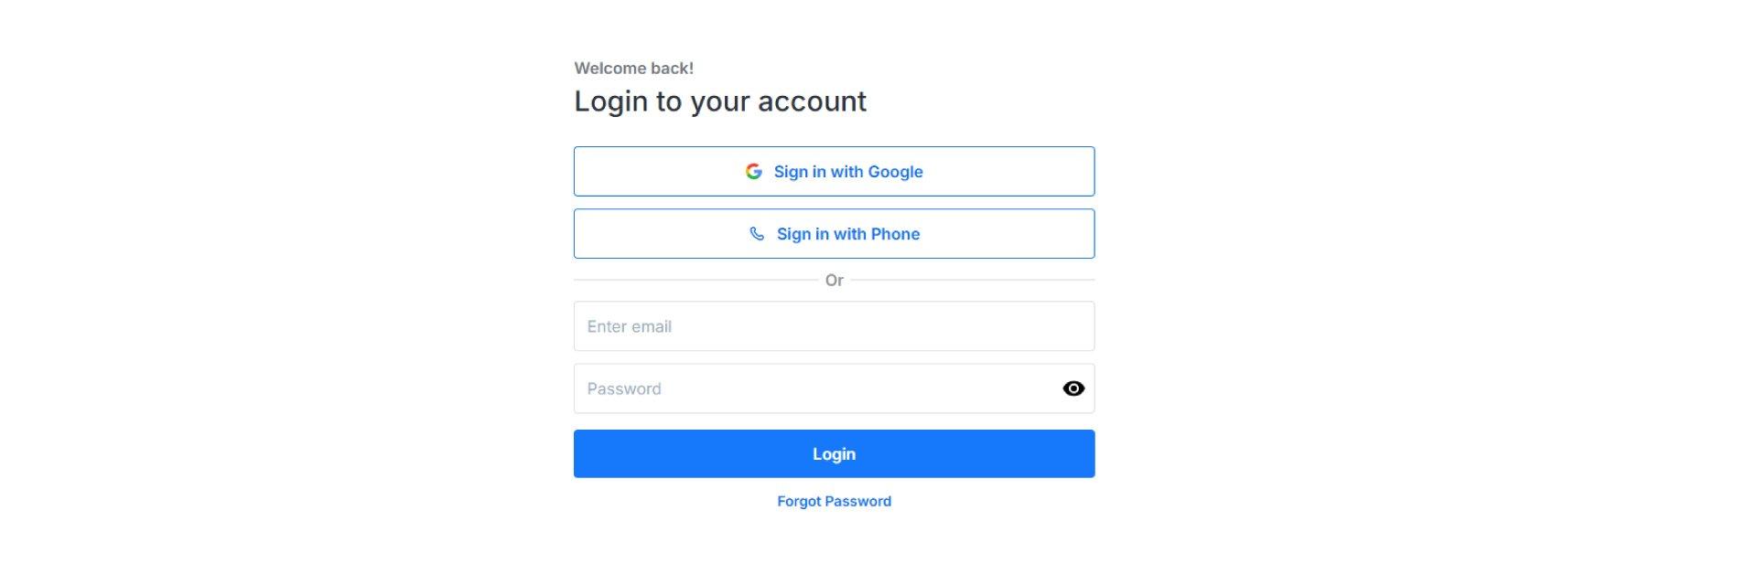The width and height of the screenshot is (1757, 585).
Task: Open the Forgot Password link
Action: pos(834,501)
